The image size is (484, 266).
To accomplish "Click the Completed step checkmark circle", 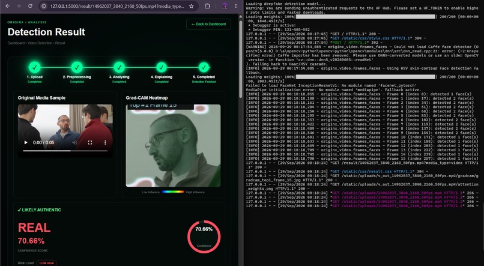I will [204, 67].
